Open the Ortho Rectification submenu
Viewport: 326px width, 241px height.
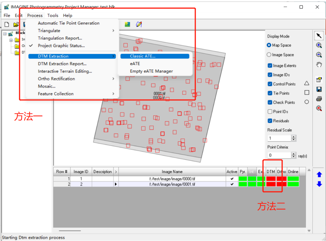pos(72,79)
